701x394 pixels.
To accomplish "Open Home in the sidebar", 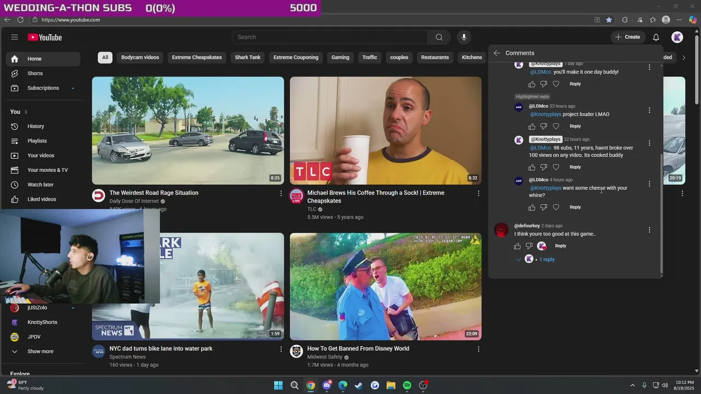I will (x=43, y=59).
